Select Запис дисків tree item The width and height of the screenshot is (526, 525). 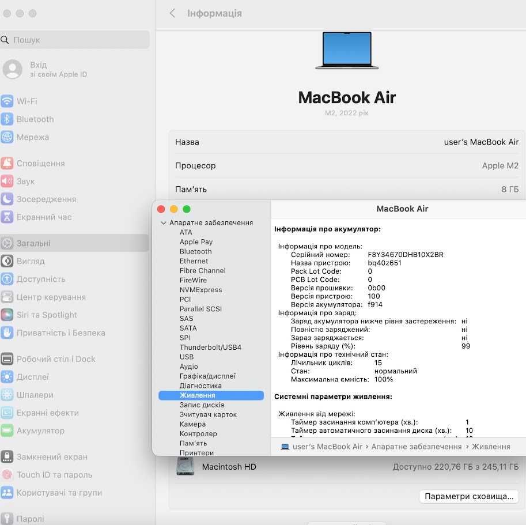point(202,405)
